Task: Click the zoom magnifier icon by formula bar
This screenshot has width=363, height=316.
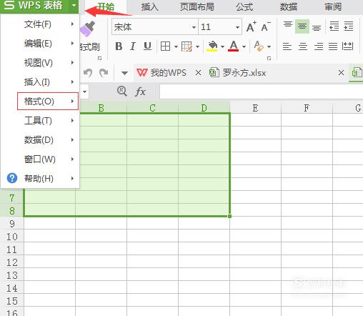Action: coord(121,92)
